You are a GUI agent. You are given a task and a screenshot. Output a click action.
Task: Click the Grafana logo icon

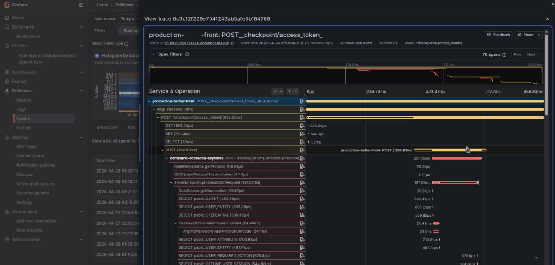(x=8, y=5)
